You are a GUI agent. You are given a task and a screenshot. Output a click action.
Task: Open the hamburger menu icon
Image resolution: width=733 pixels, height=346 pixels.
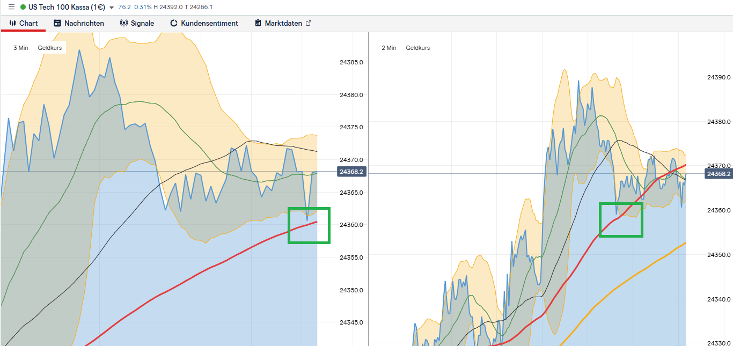tap(11, 7)
